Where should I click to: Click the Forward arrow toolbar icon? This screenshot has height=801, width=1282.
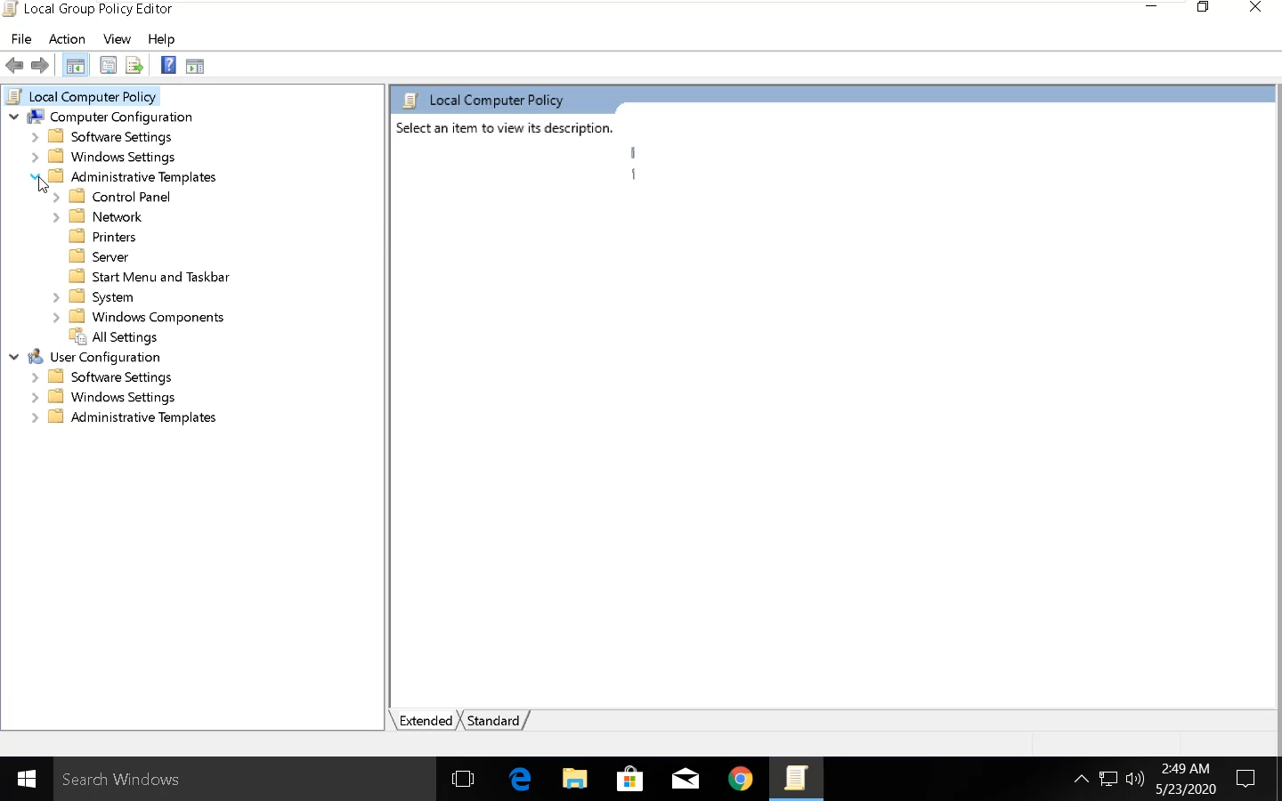(x=40, y=65)
